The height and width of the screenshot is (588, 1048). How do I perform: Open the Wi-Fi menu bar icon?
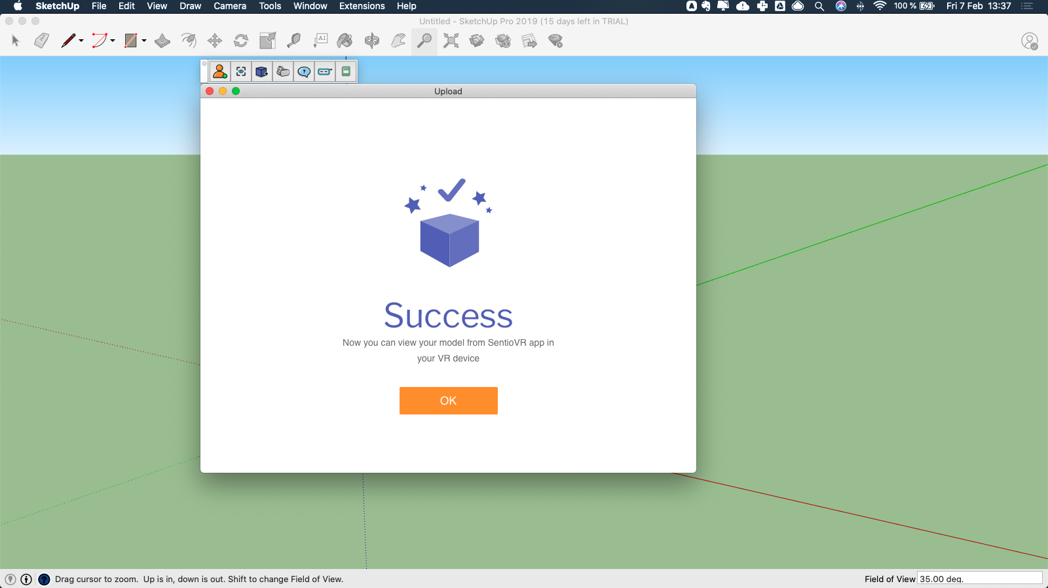pos(880,6)
